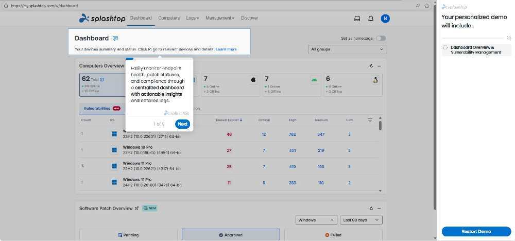Click the vulnerabilities table vertical scrollbar
This screenshot has height=241, width=515.
pos(380,125)
